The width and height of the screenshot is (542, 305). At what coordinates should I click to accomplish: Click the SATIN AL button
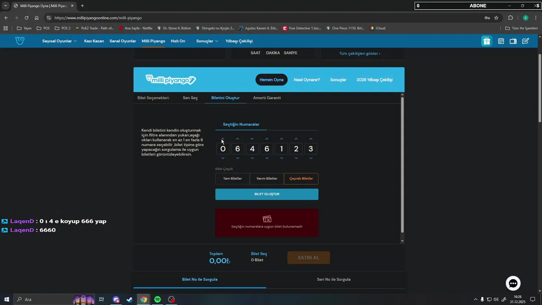tap(309, 258)
